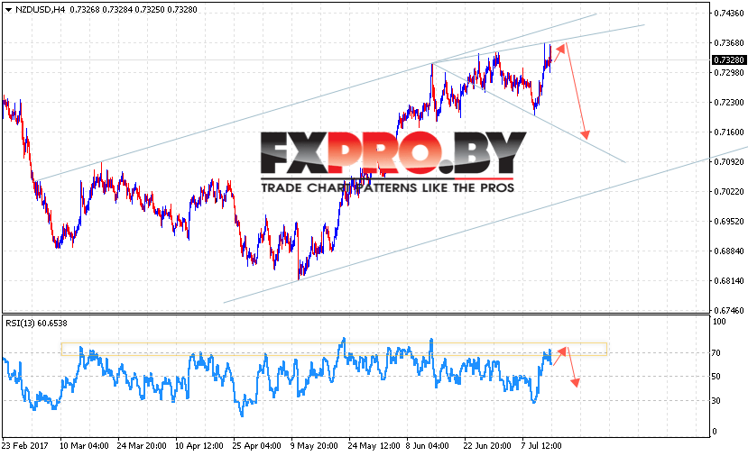
Task: Click the 0.72980 price axis label
Action: (729, 72)
